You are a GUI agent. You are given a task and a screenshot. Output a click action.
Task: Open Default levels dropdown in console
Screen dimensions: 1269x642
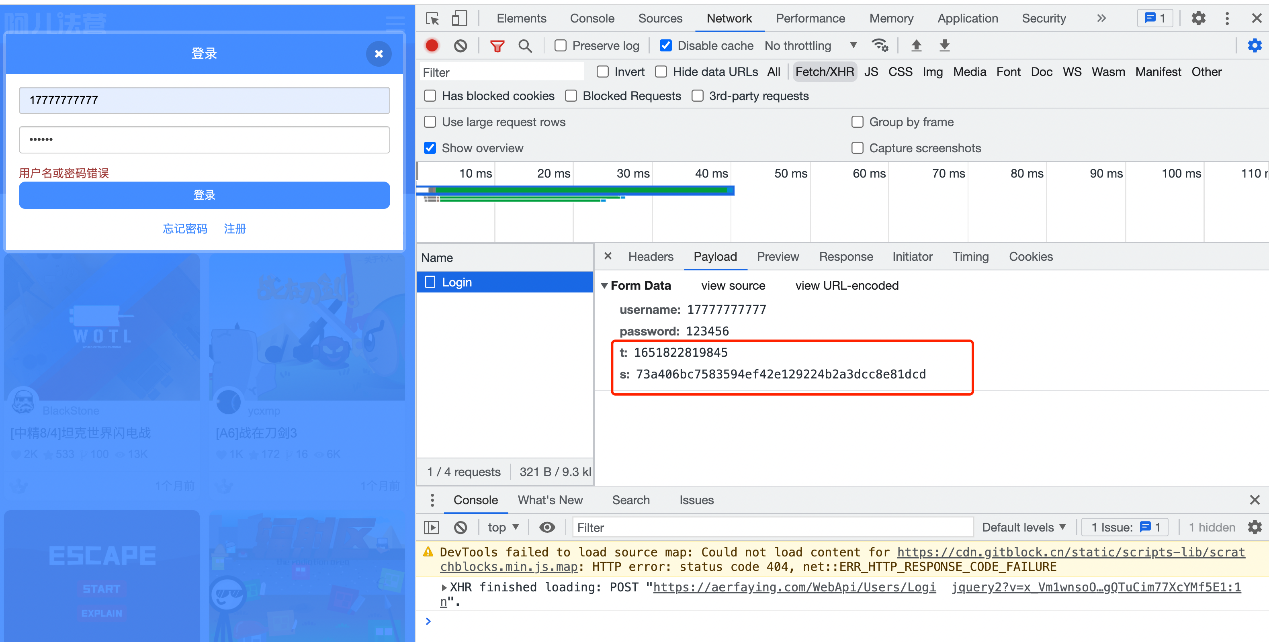click(x=1023, y=527)
